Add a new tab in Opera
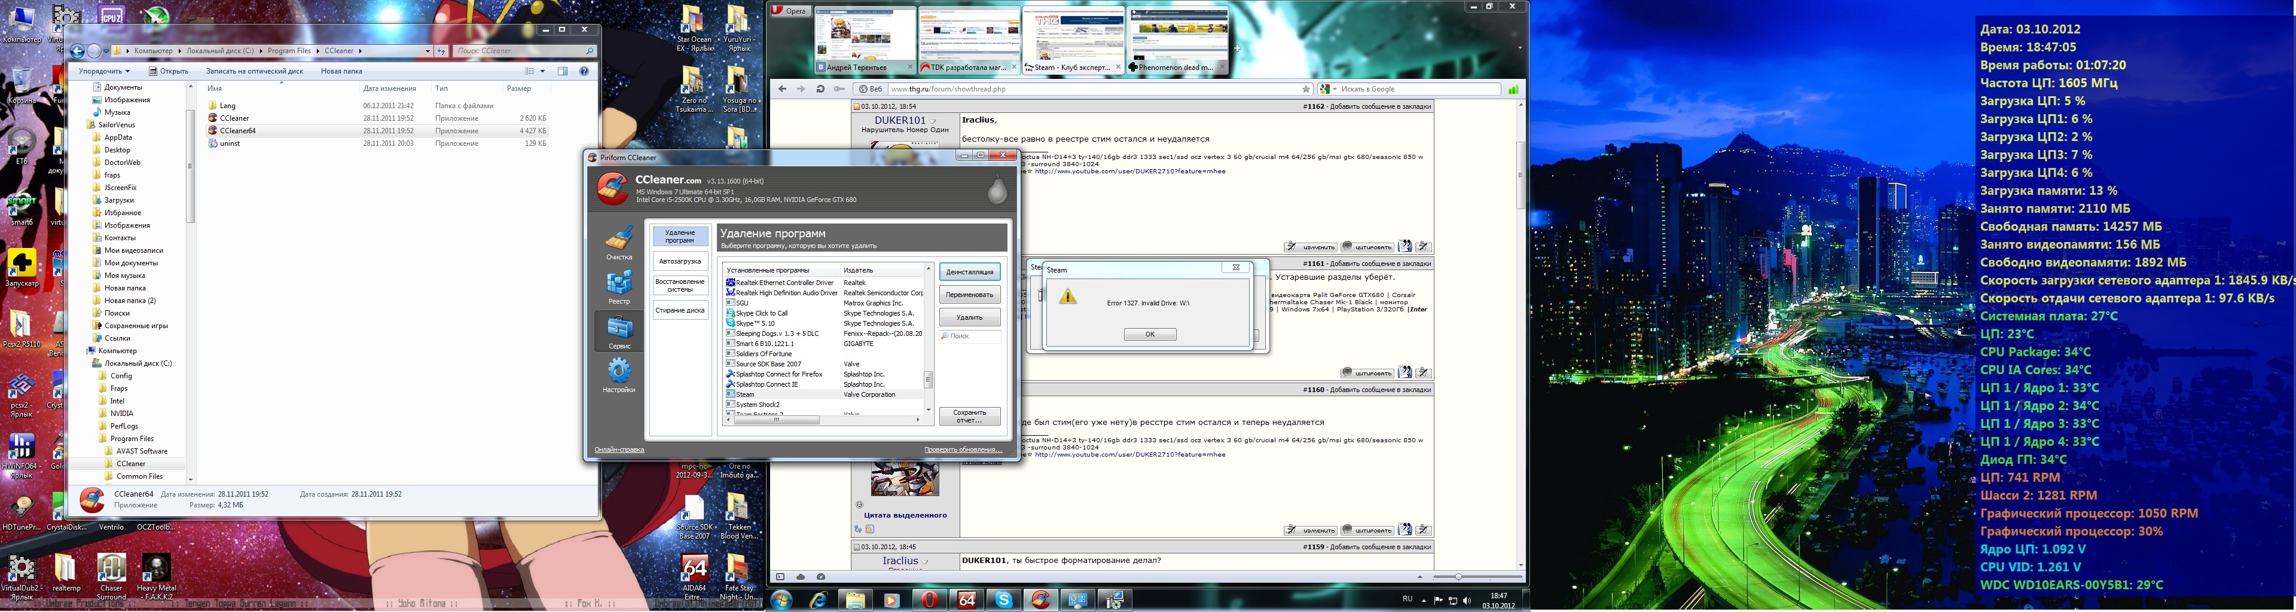This screenshot has height=612, width=2296. pyautogui.click(x=1237, y=48)
